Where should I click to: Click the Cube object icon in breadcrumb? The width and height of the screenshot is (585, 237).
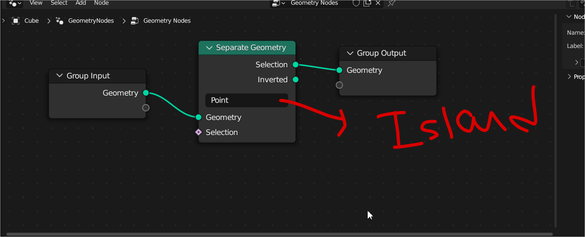tap(16, 21)
